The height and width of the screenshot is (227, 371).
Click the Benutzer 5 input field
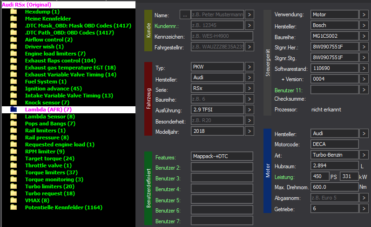[222, 199]
